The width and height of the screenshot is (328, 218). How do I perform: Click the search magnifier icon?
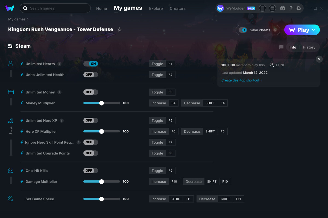25,8
